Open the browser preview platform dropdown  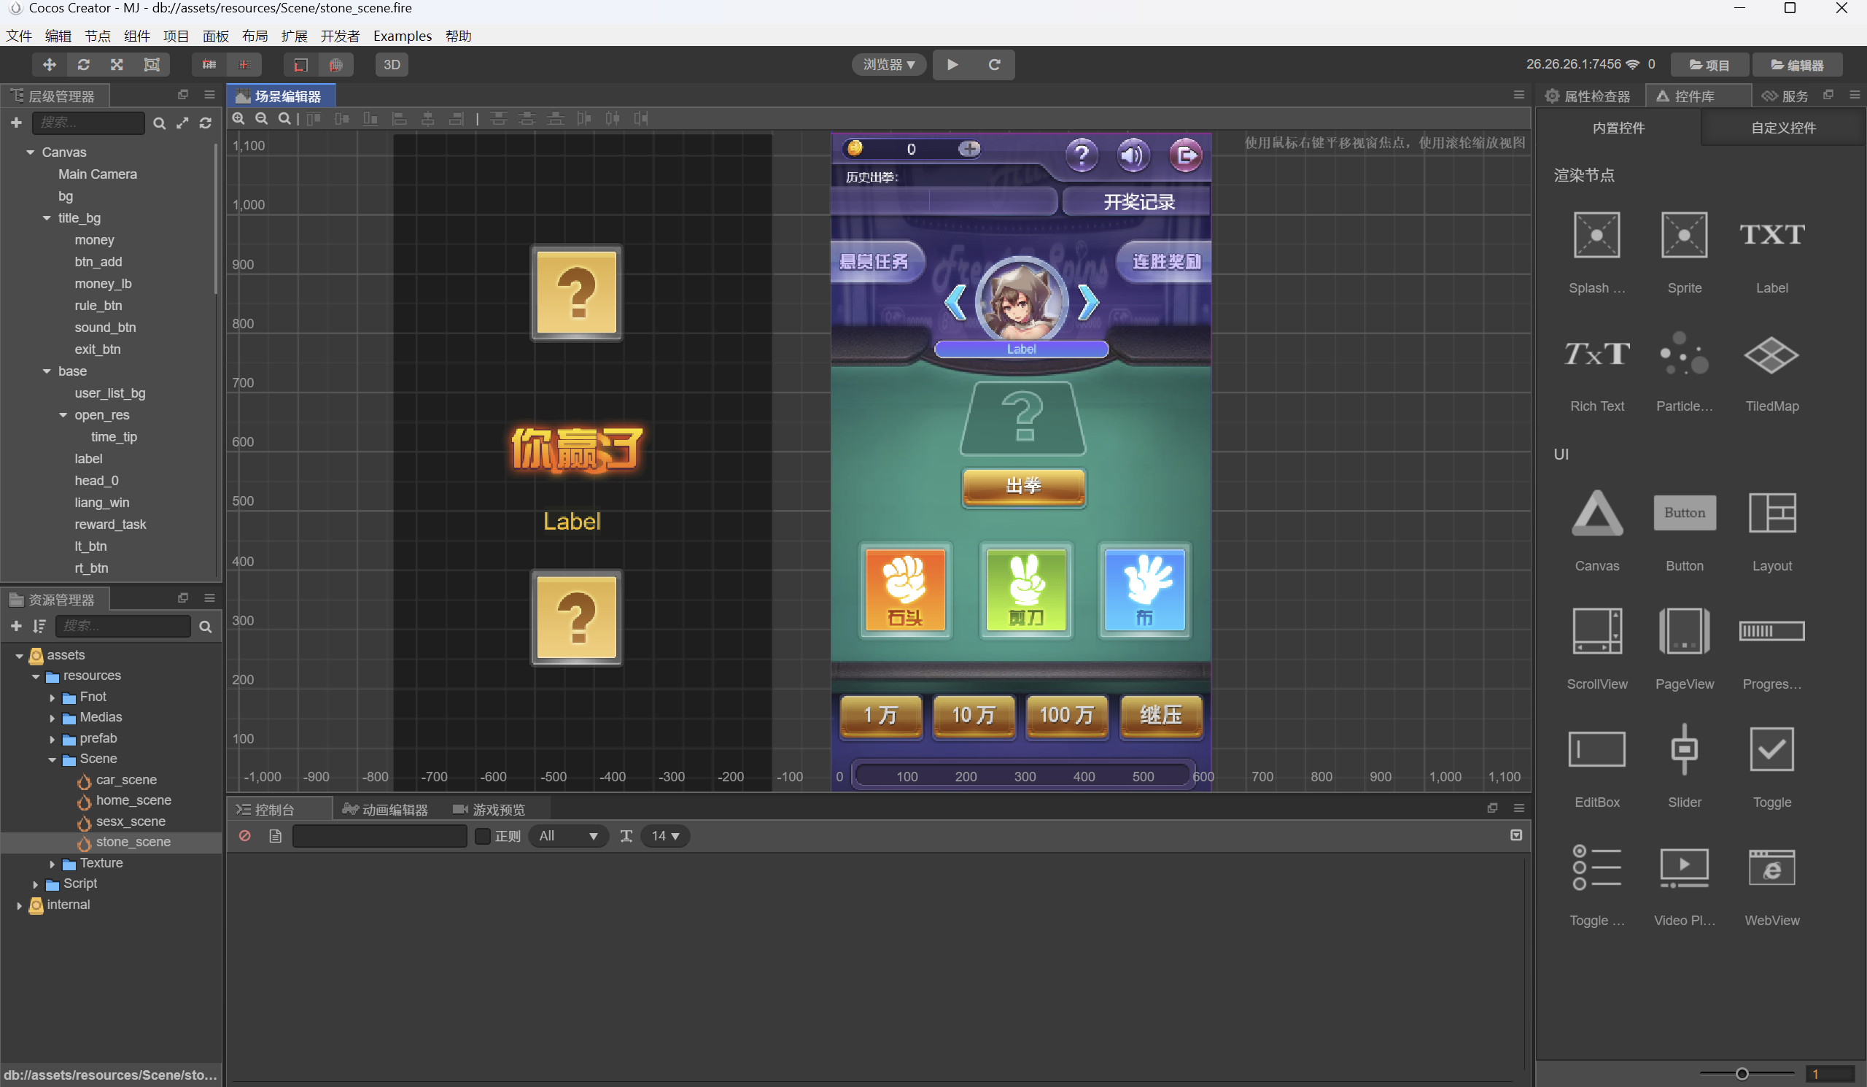click(x=888, y=64)
